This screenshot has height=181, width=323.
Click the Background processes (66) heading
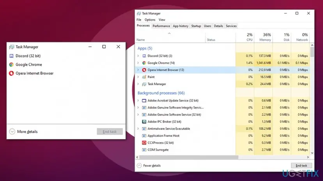[161, 93]
